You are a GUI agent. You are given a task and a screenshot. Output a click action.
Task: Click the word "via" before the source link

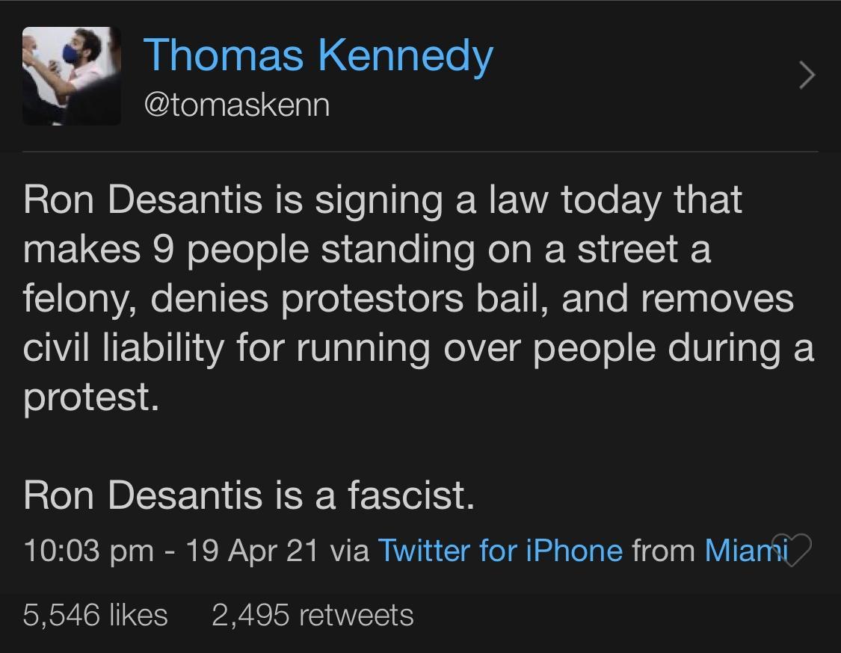348,551
